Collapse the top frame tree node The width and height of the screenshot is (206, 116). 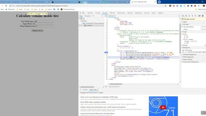tap(80, 19)
